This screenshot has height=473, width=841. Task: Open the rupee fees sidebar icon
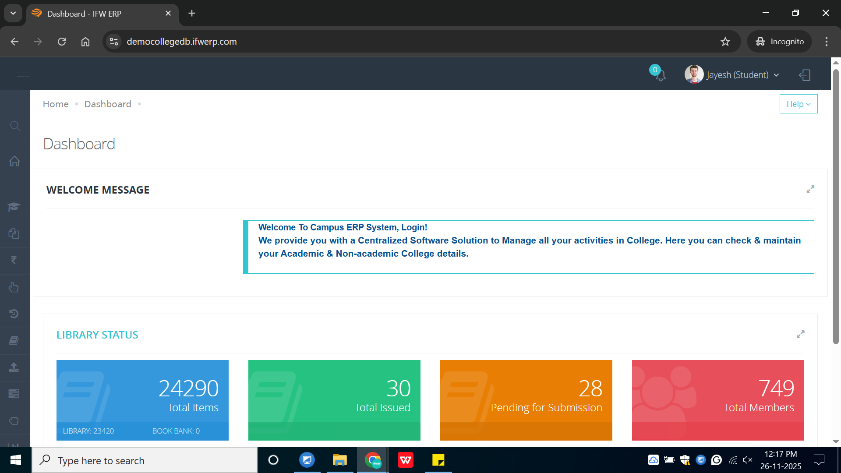point(14,260)
